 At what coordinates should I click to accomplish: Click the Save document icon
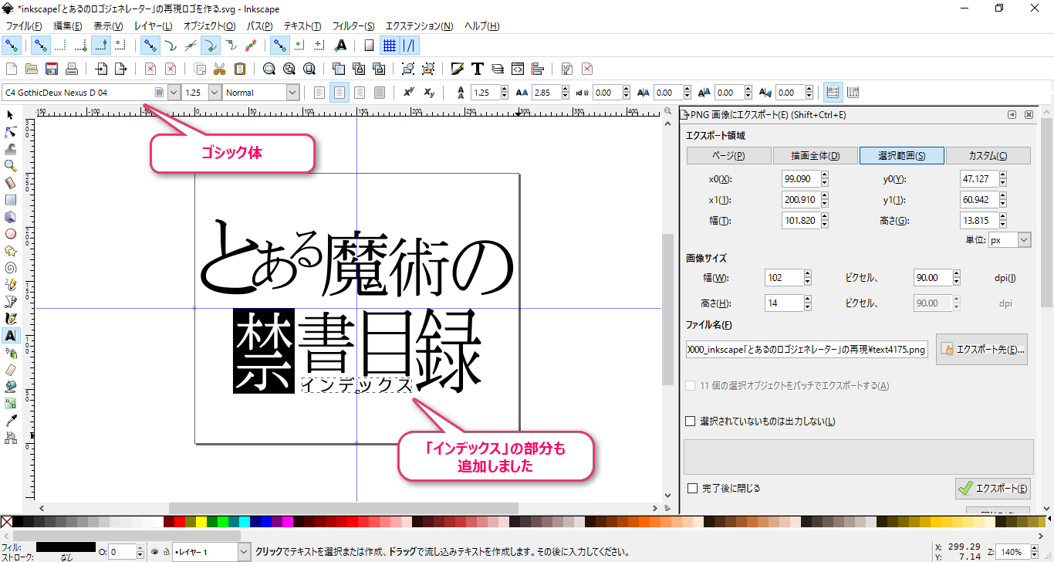pos(52,69)
